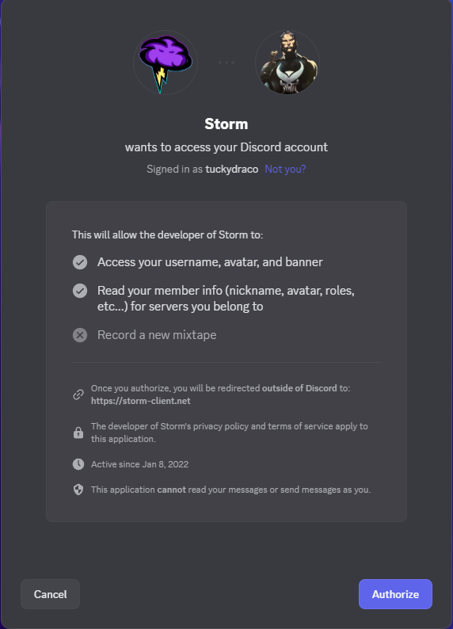Click the padlock icon beside privacy policy
Viewport: 453px width, 629px height.
tap(78, 433)
